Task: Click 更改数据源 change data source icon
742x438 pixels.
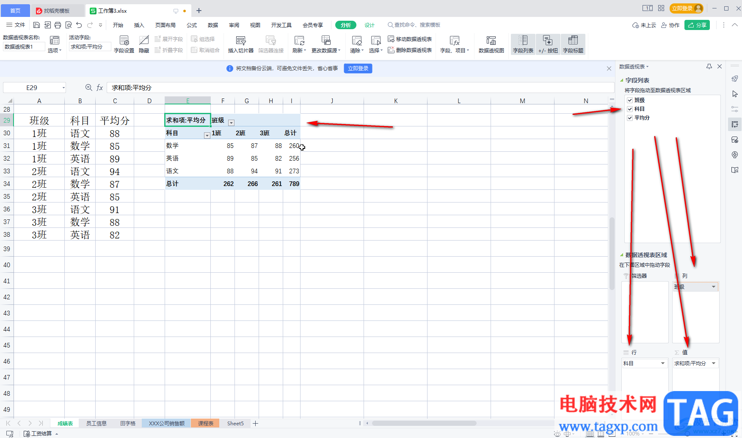Action: pos(326,44)
